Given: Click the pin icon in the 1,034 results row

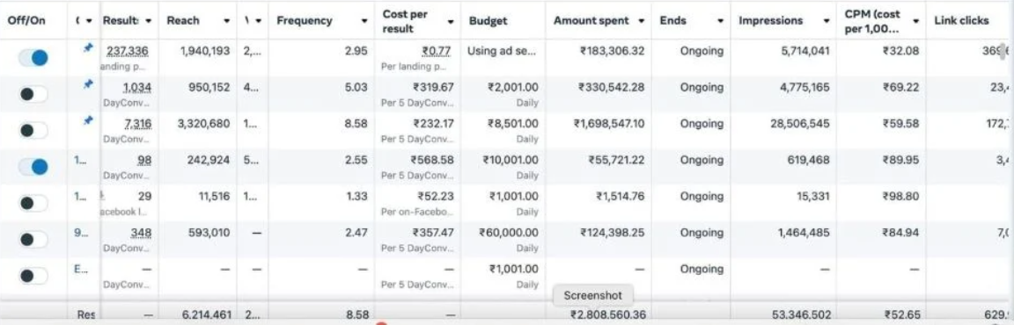Looking at the screenshot, I should pyautogui.click(x=89, y=83).
